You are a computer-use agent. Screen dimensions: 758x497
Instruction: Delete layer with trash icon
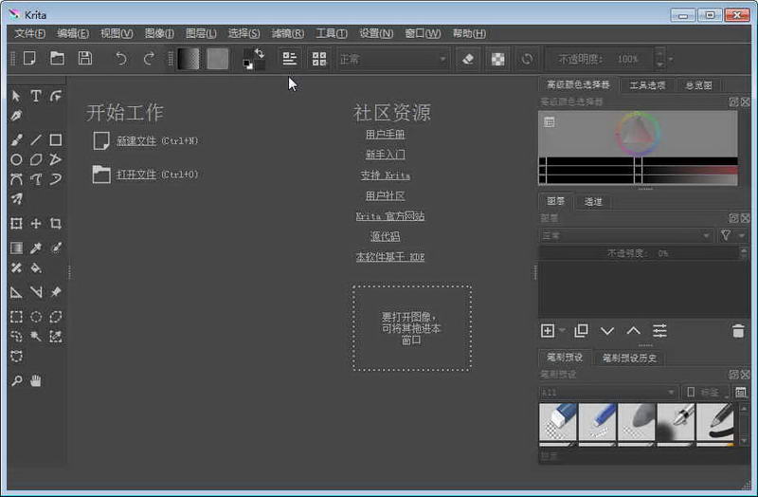click(738, 331)
